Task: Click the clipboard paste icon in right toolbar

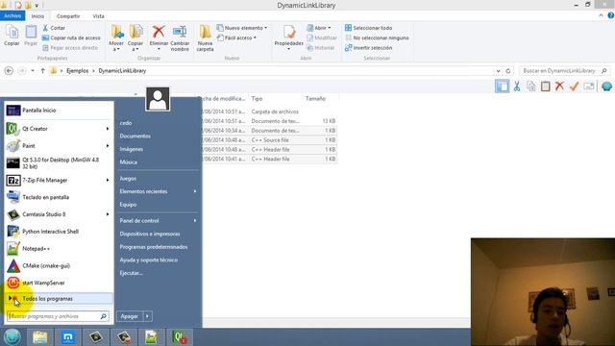Action: [x=545, y=86]
